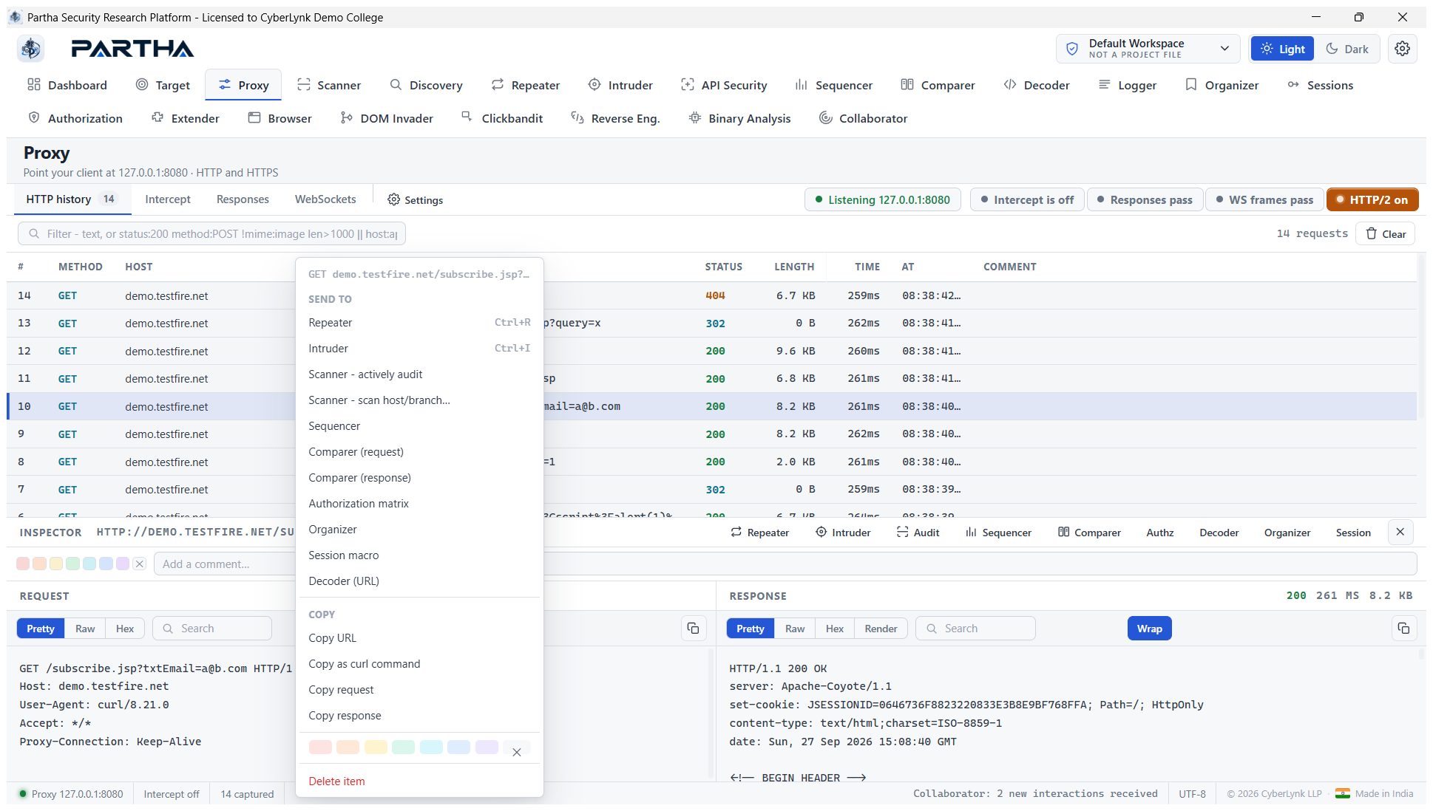The image size is (1433, 811).
Task: Open the Reverse Eng. tool
Action: click(615, 118)
